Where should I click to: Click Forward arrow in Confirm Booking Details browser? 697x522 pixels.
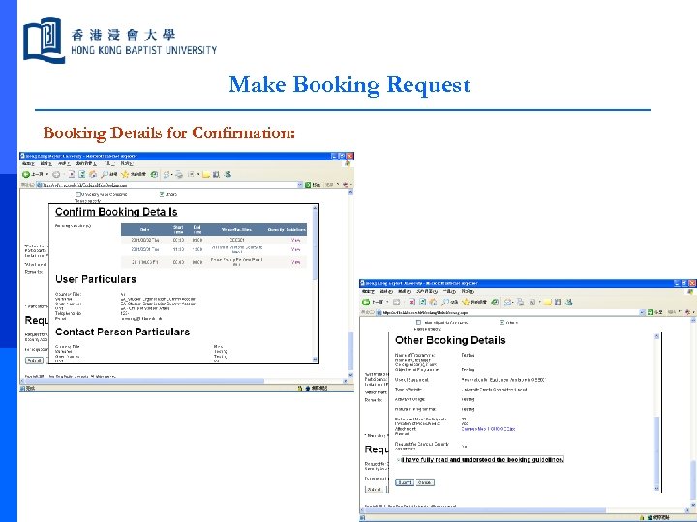click(x=56, y=174)
